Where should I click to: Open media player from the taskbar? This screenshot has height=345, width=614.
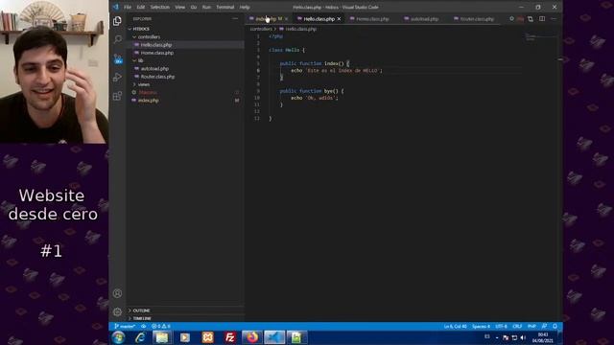click(185, 337)
